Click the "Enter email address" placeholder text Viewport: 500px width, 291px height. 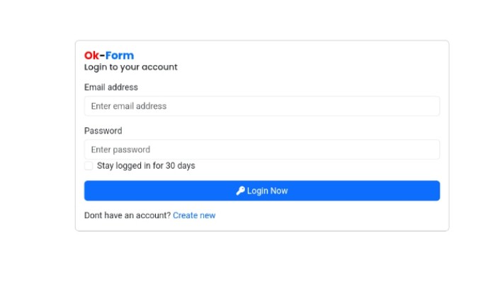(x=129, y=106)
